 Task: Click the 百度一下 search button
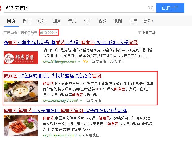tap(170, 8)
